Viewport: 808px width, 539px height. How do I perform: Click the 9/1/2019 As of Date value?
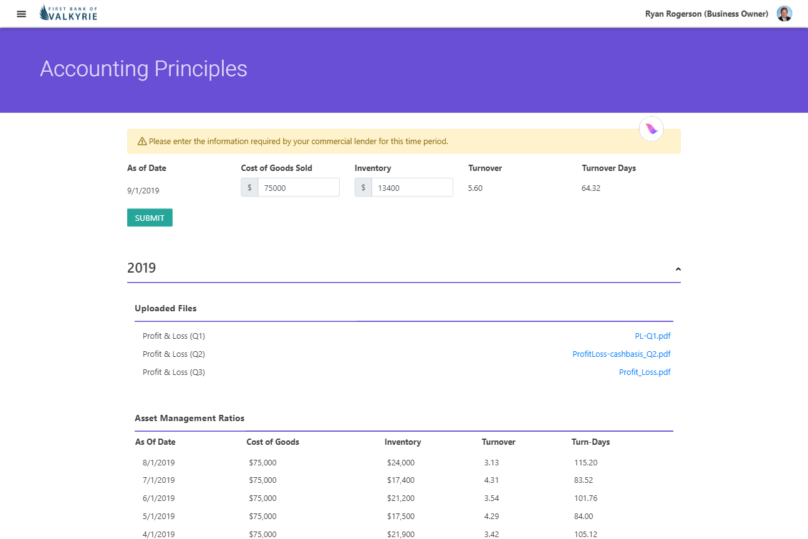[x=143, y=191]
